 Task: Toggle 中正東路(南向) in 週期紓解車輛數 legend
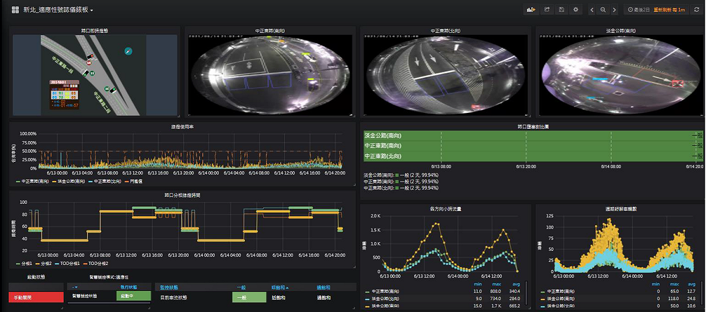tap(562, 291)
